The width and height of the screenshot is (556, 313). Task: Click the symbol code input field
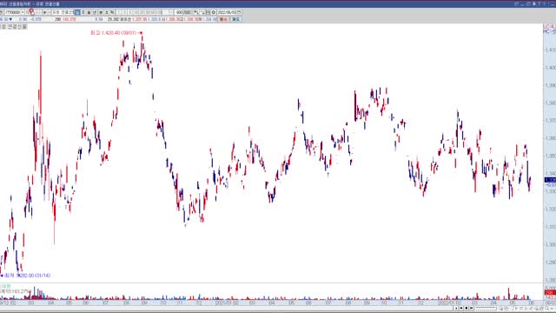[x=12, y=12]
